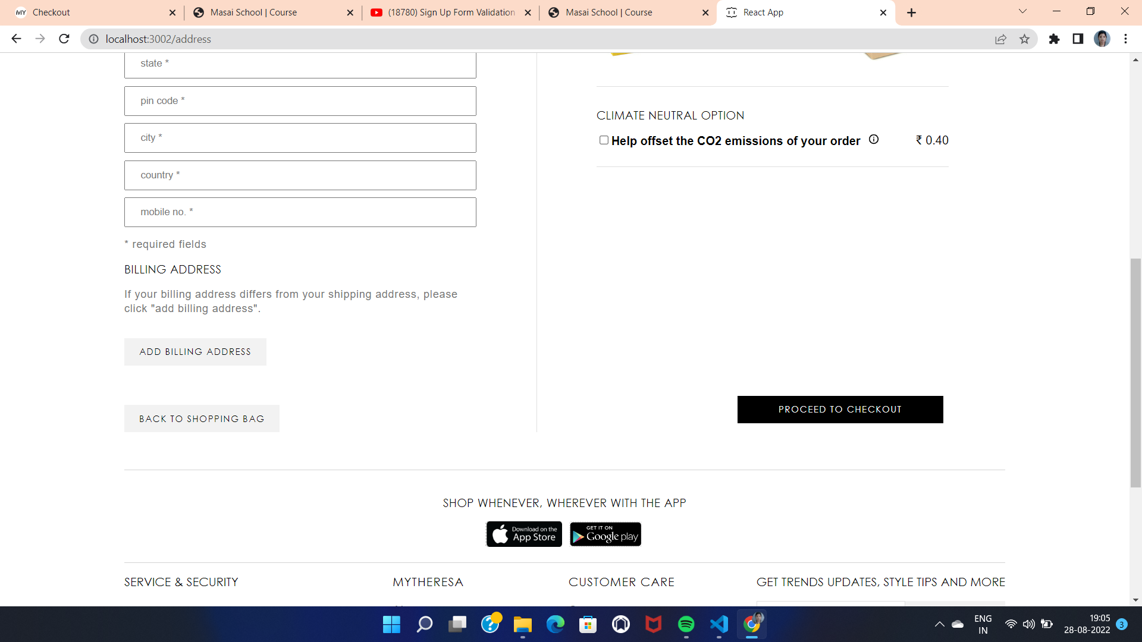The width and height of the screenshot is (1142, 642).
Task: Click BACK TO SHOPPING BAG link
Action: click(x=202, y=418)
